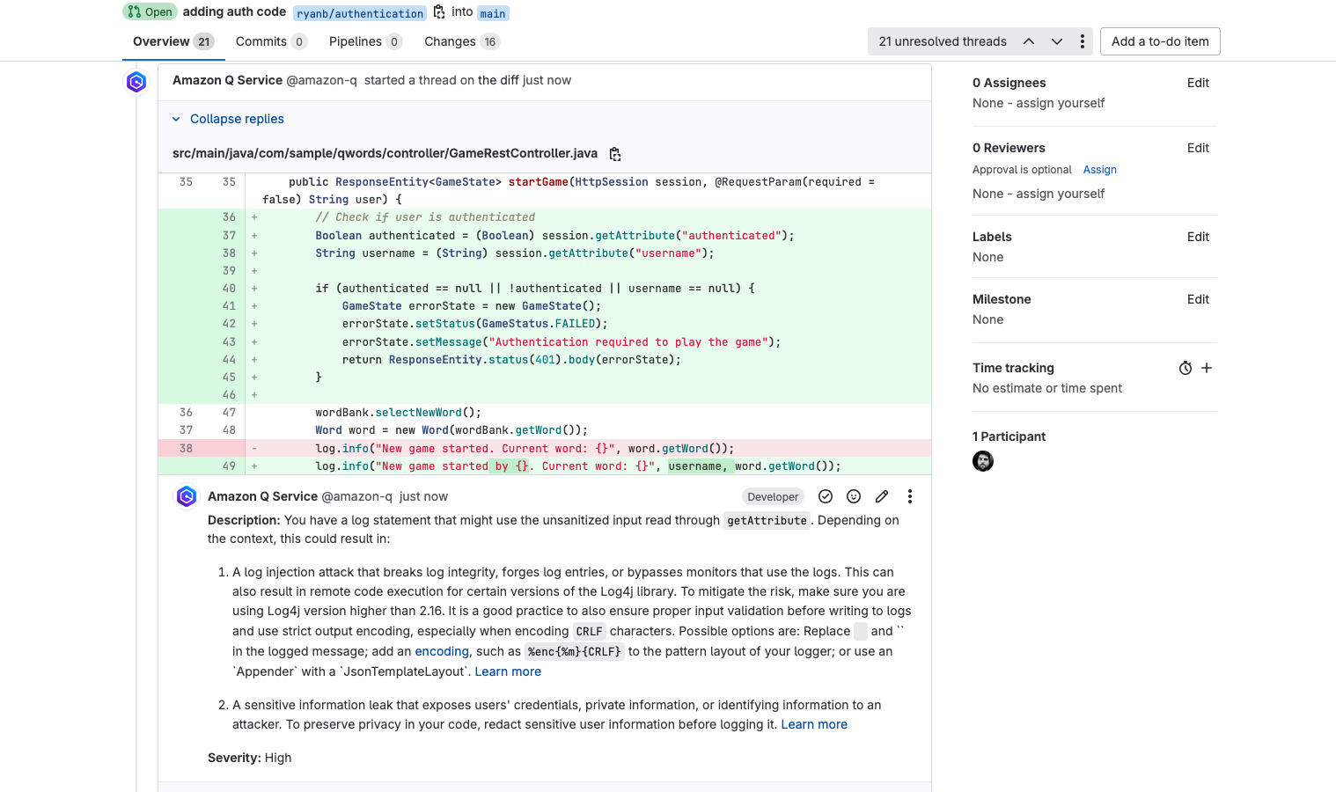
Task: Copy the source branch name icon
Action: 439,12
